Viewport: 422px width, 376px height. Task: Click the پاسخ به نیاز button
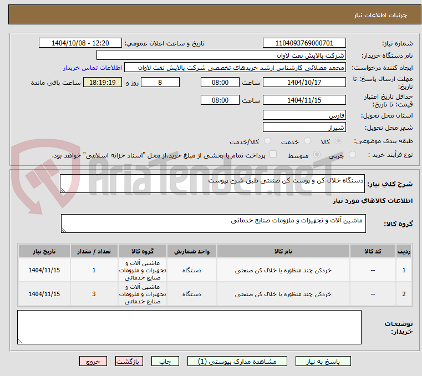coord(323,361)
